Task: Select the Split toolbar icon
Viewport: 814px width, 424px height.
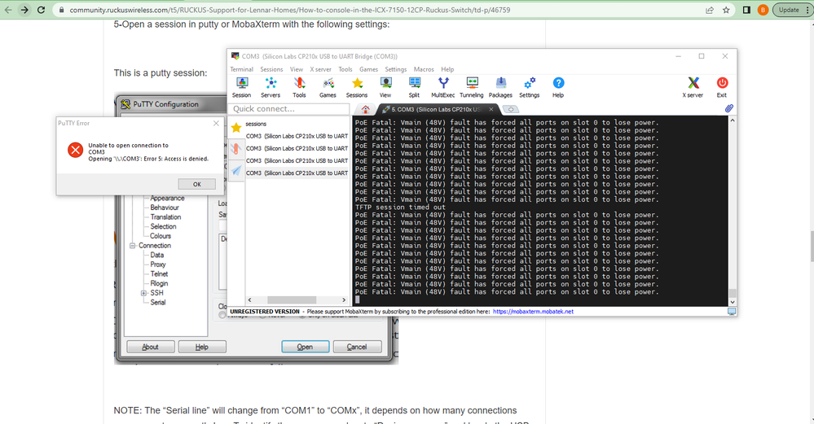Action: pyautogui.click(x=414, y=87)
